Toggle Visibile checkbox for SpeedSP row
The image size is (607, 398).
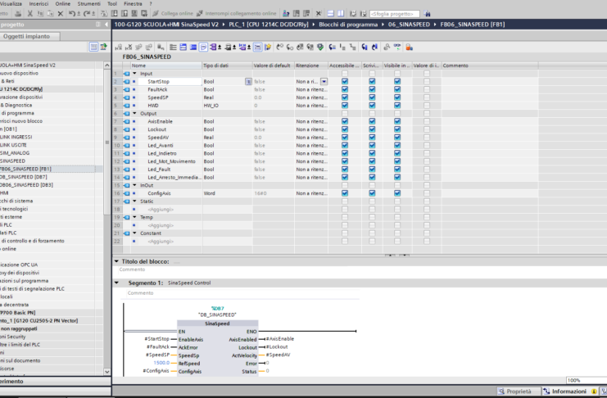(397, 97)
